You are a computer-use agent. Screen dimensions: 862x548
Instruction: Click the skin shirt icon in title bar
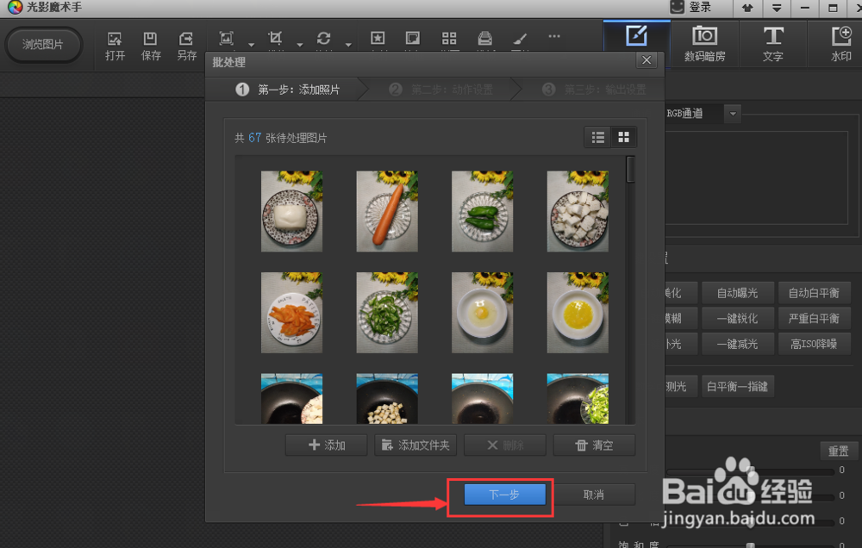(747, 8)
